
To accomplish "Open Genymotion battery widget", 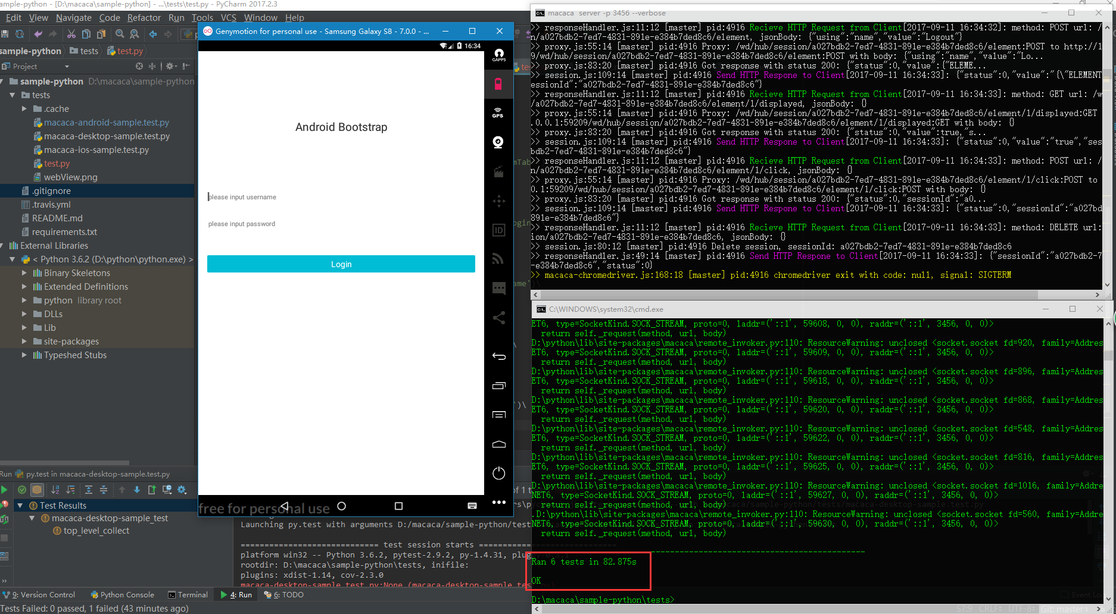I will click(499, 84).
